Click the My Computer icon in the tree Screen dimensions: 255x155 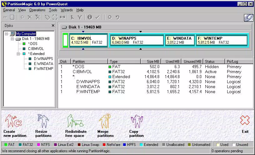click(x=12, y=34)
